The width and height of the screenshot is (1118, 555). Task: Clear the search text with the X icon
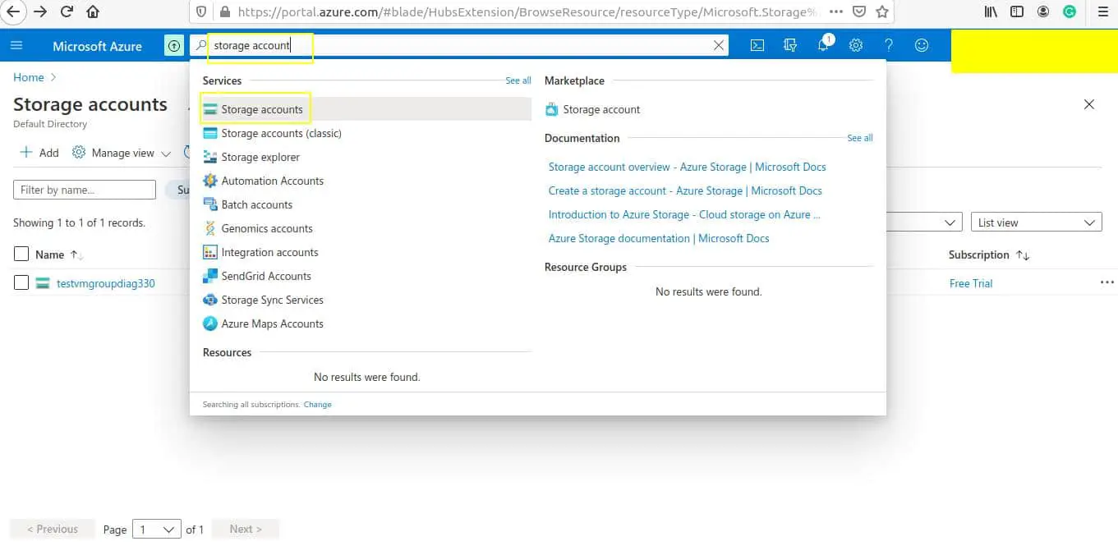coord(719,45)
